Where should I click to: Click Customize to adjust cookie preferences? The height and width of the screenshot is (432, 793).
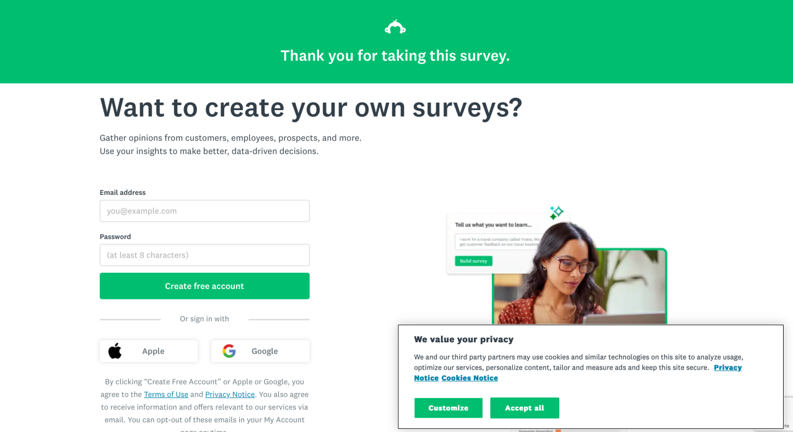pyautogui.click(x=449, y=408)
